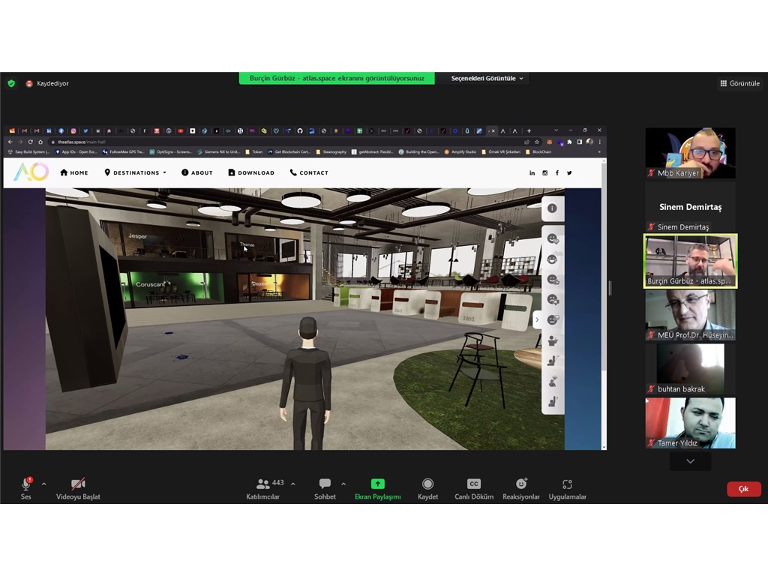
Task: Go to HOME in site navigation
Action: [x=74, y=173]
